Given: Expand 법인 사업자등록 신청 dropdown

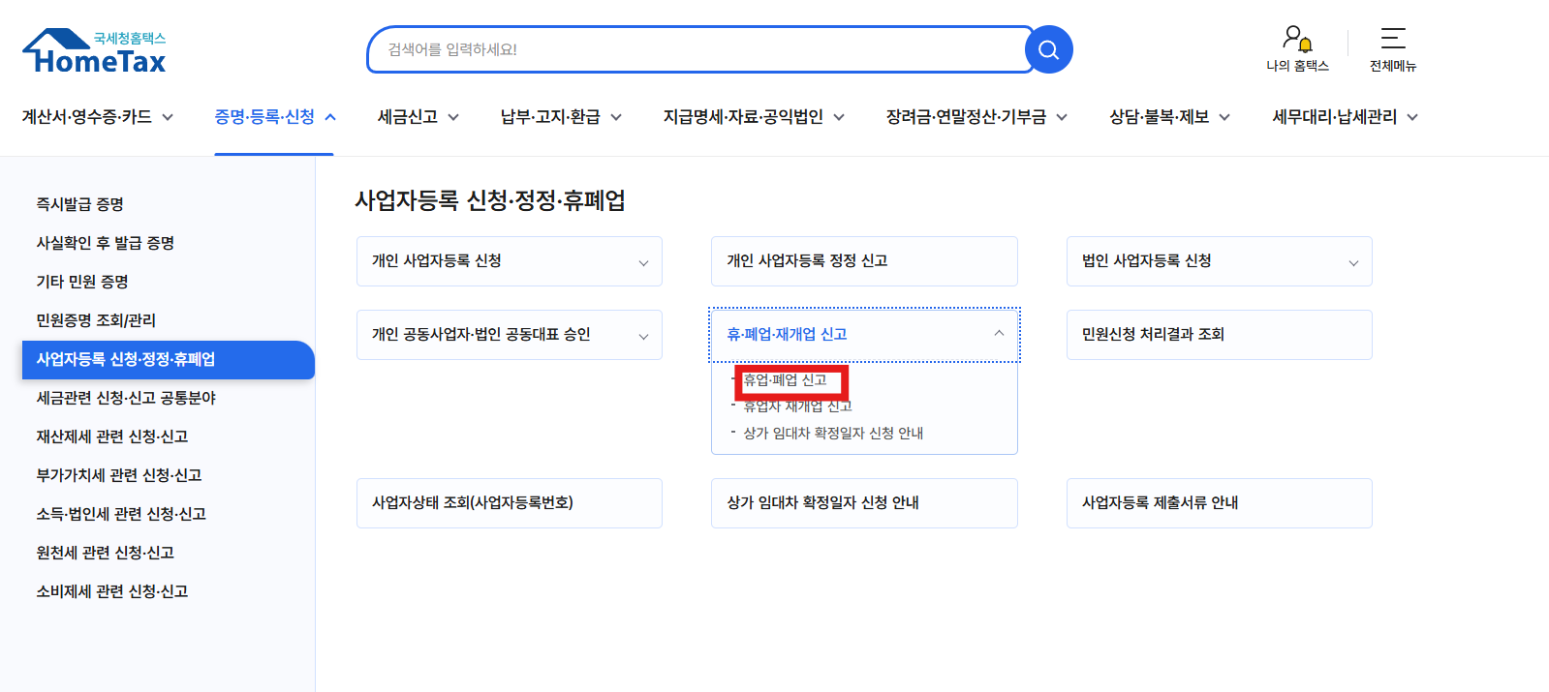Looking at the screenshot, I should click(1220, 261).
